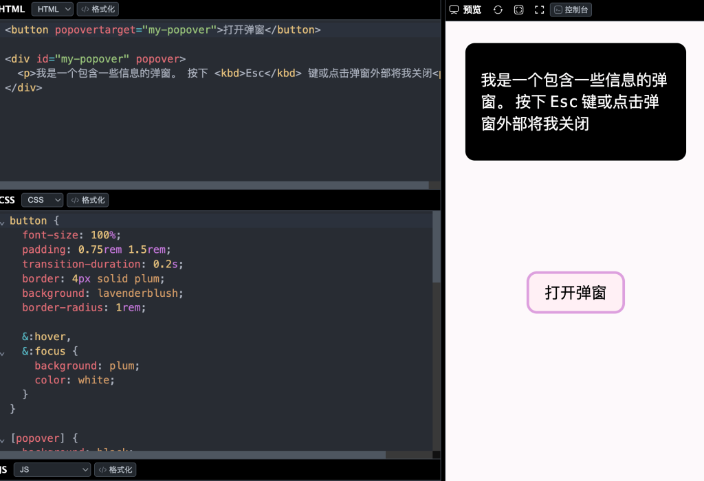The height and width of the screenshot is (481, 704).
Task: Select the CSS panel label
Action: (x=7, y=199)
